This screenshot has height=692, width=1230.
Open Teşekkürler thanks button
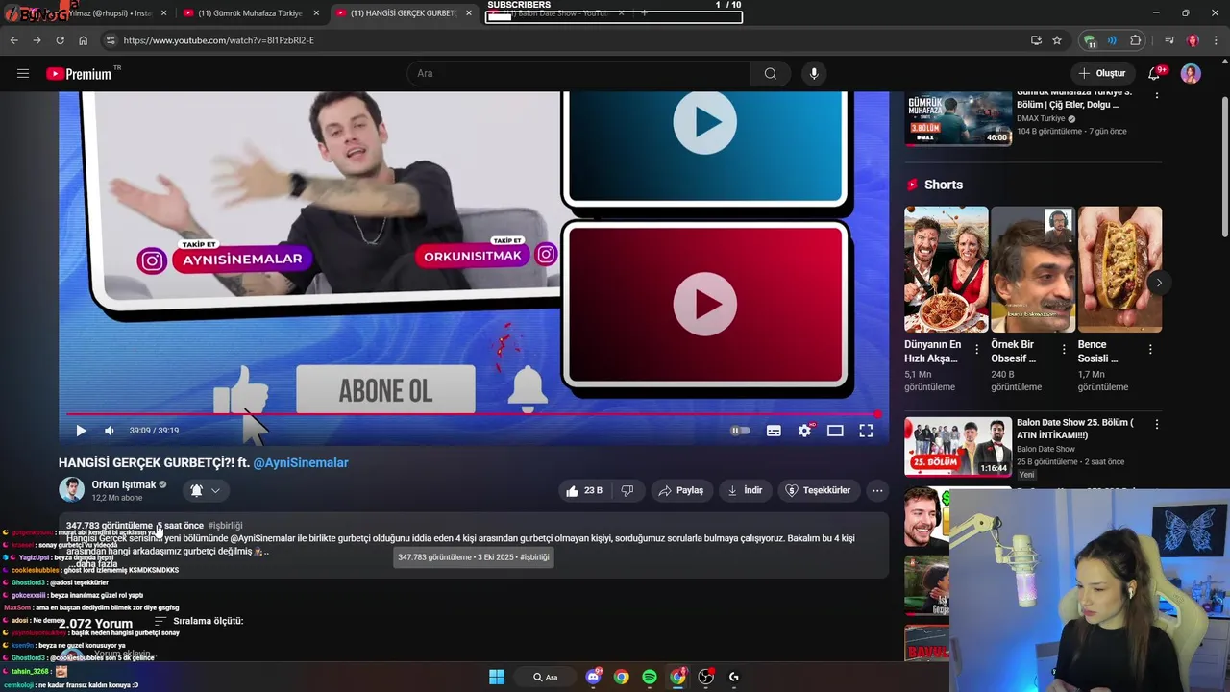[x=818, y=490]
